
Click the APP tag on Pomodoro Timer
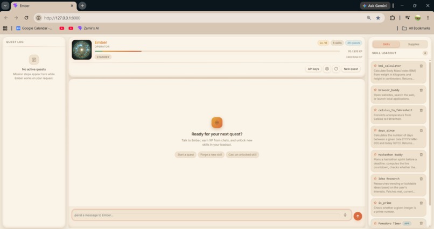407,223
